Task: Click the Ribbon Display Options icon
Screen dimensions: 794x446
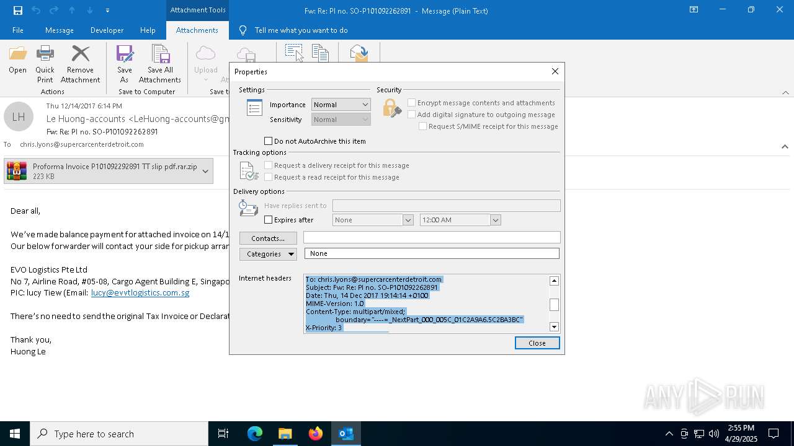Action: 694,10
